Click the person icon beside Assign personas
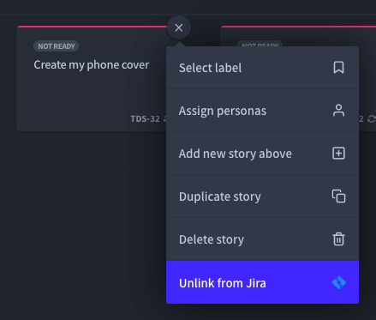This screenshot has height=320, width=376. click(338, 111)
